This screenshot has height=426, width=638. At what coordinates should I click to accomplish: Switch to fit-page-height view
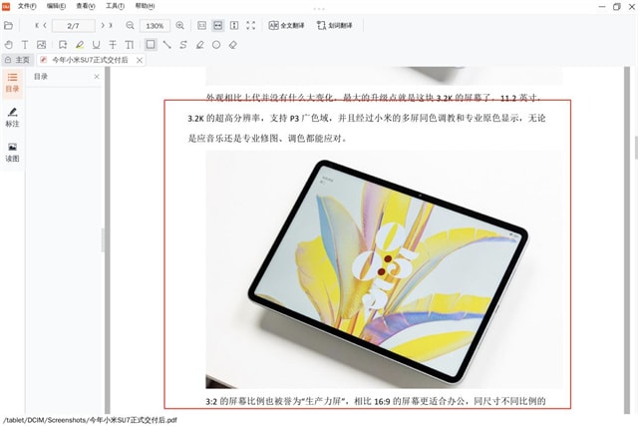[234, 25]
